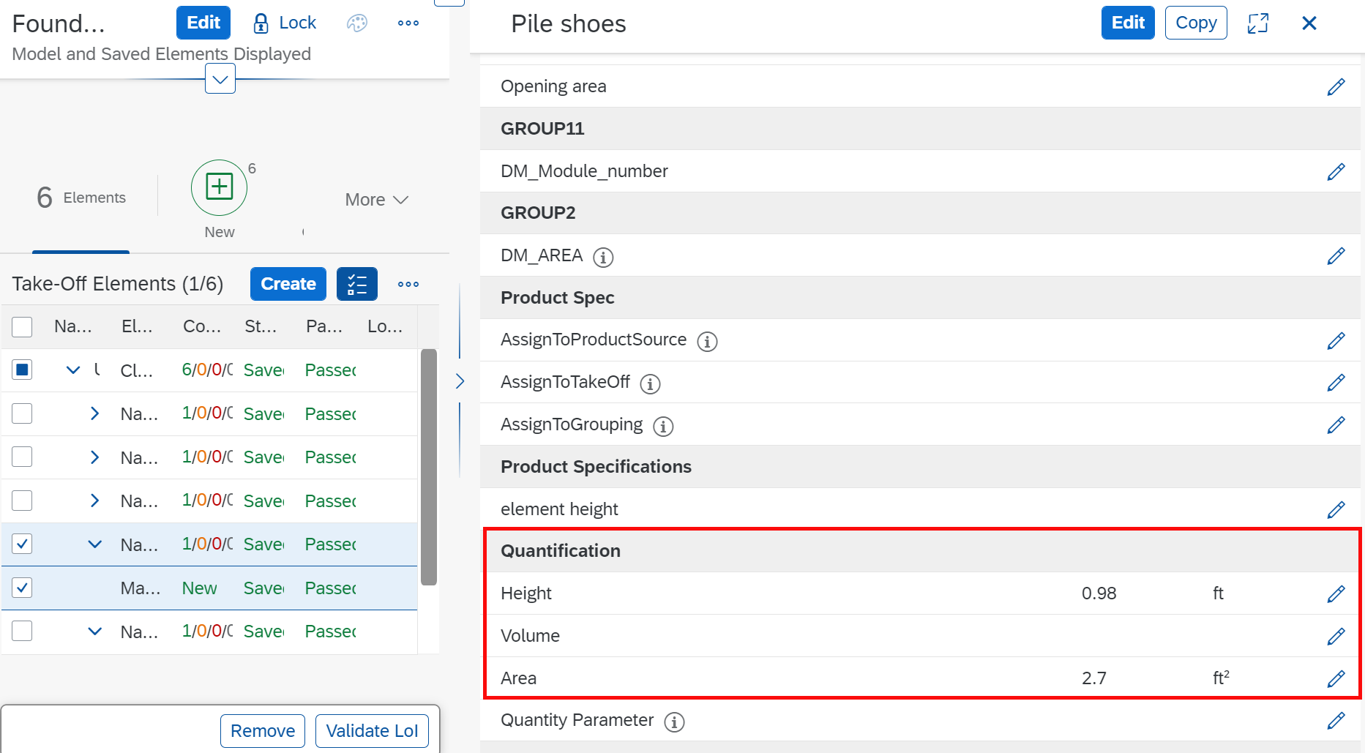
Task: Sort by the Pa... column header
Action: 324,326
